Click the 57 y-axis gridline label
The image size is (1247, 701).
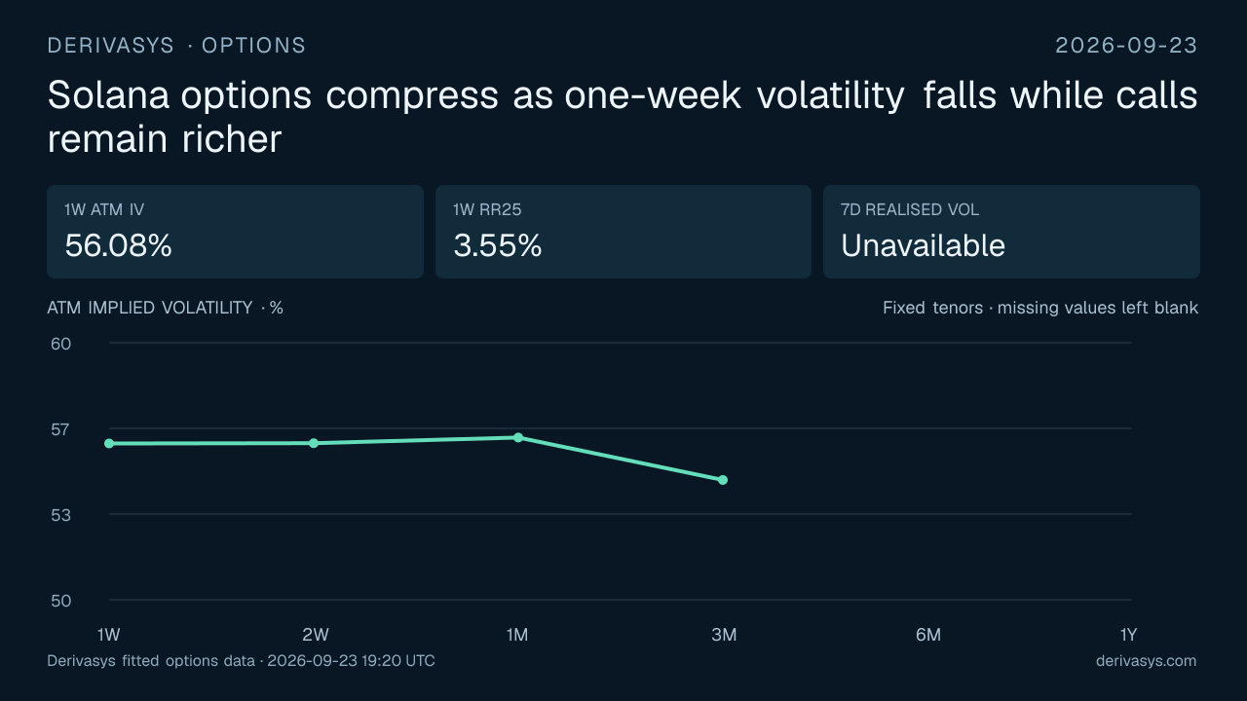coord(60,429)
